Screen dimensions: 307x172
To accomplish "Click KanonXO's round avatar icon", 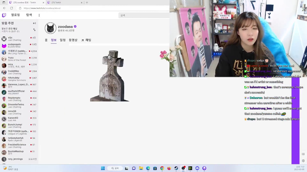I will pyautogui.click(x=4, y=119).
